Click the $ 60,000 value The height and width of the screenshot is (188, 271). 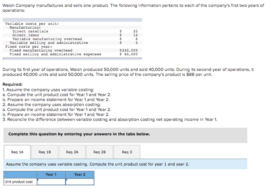click(128, 54)
